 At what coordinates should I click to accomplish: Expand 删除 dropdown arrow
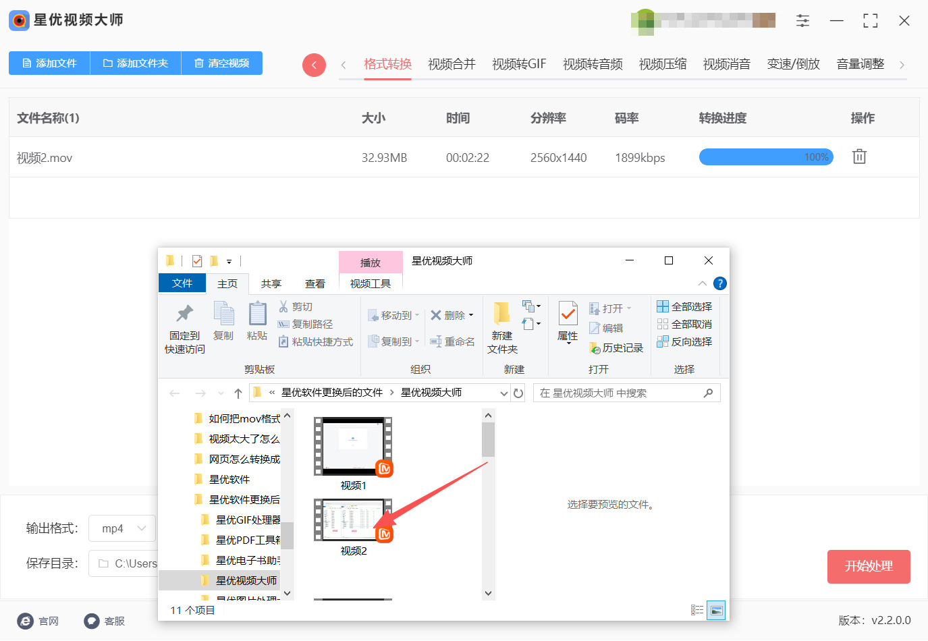tap(471, 316)
